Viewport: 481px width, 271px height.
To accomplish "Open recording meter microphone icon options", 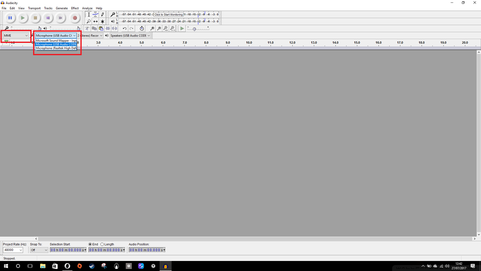I will coord(113,14).
